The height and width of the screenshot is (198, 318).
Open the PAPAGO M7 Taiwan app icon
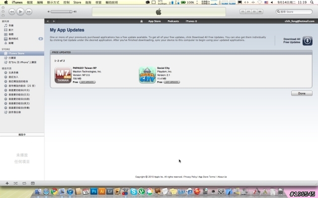[x=63, y=75]
